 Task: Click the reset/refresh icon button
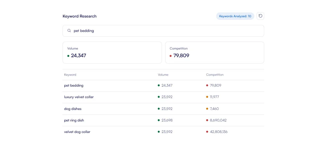coord(260,16)
